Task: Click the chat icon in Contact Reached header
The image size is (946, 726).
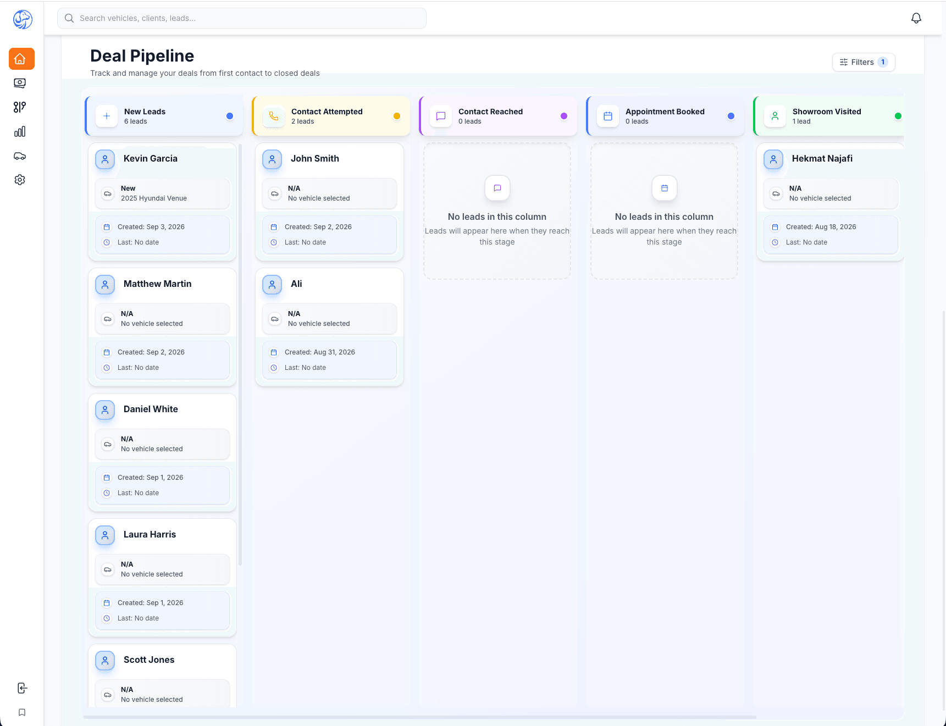Action: [x=441, y=116]
